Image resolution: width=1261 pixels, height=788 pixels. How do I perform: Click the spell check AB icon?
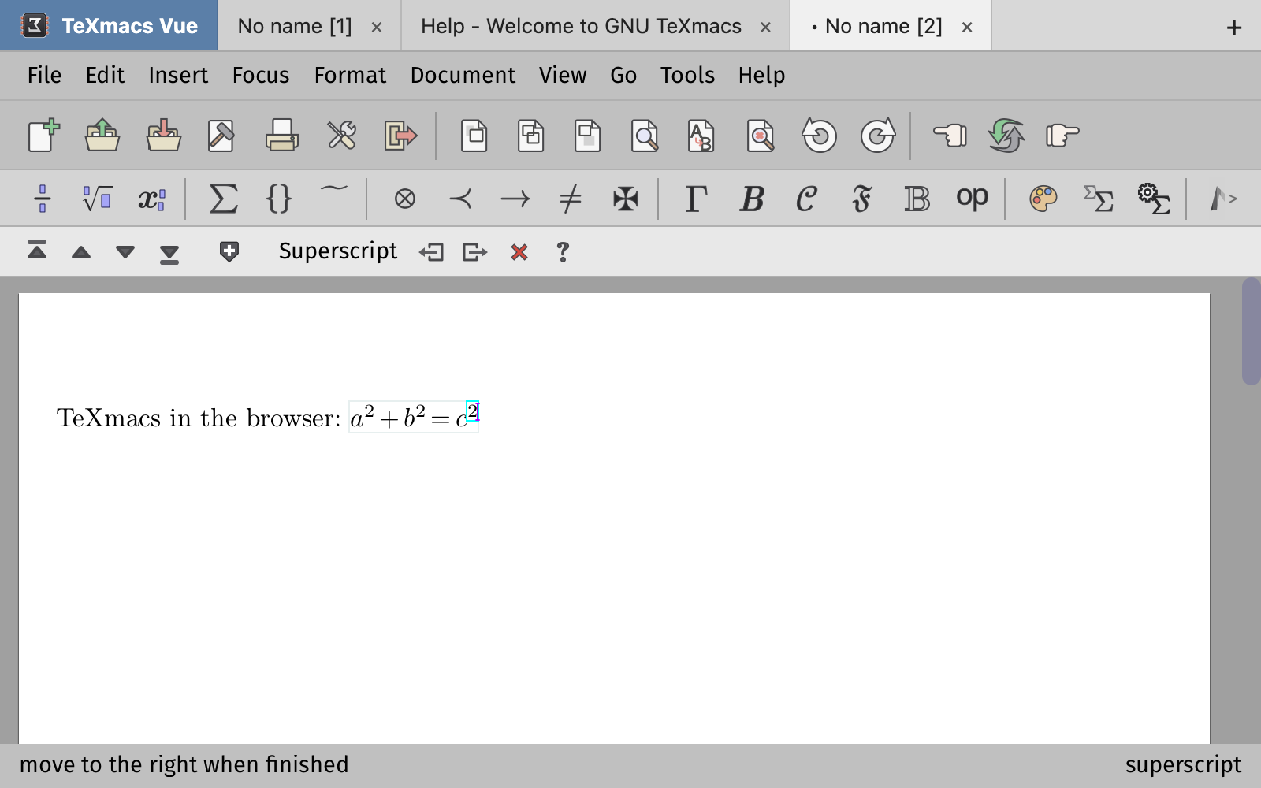click(x=701, y=136)
